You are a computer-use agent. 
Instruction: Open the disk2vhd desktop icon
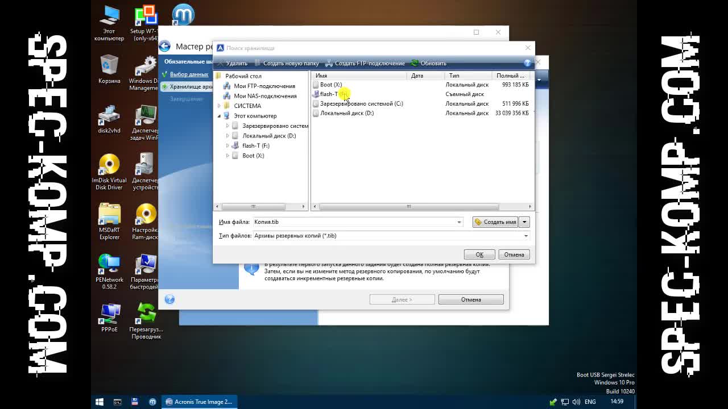click(x=109, y=119)
